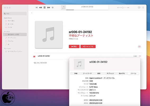Click the high-volume speaker icon

[x=128, y=8]
